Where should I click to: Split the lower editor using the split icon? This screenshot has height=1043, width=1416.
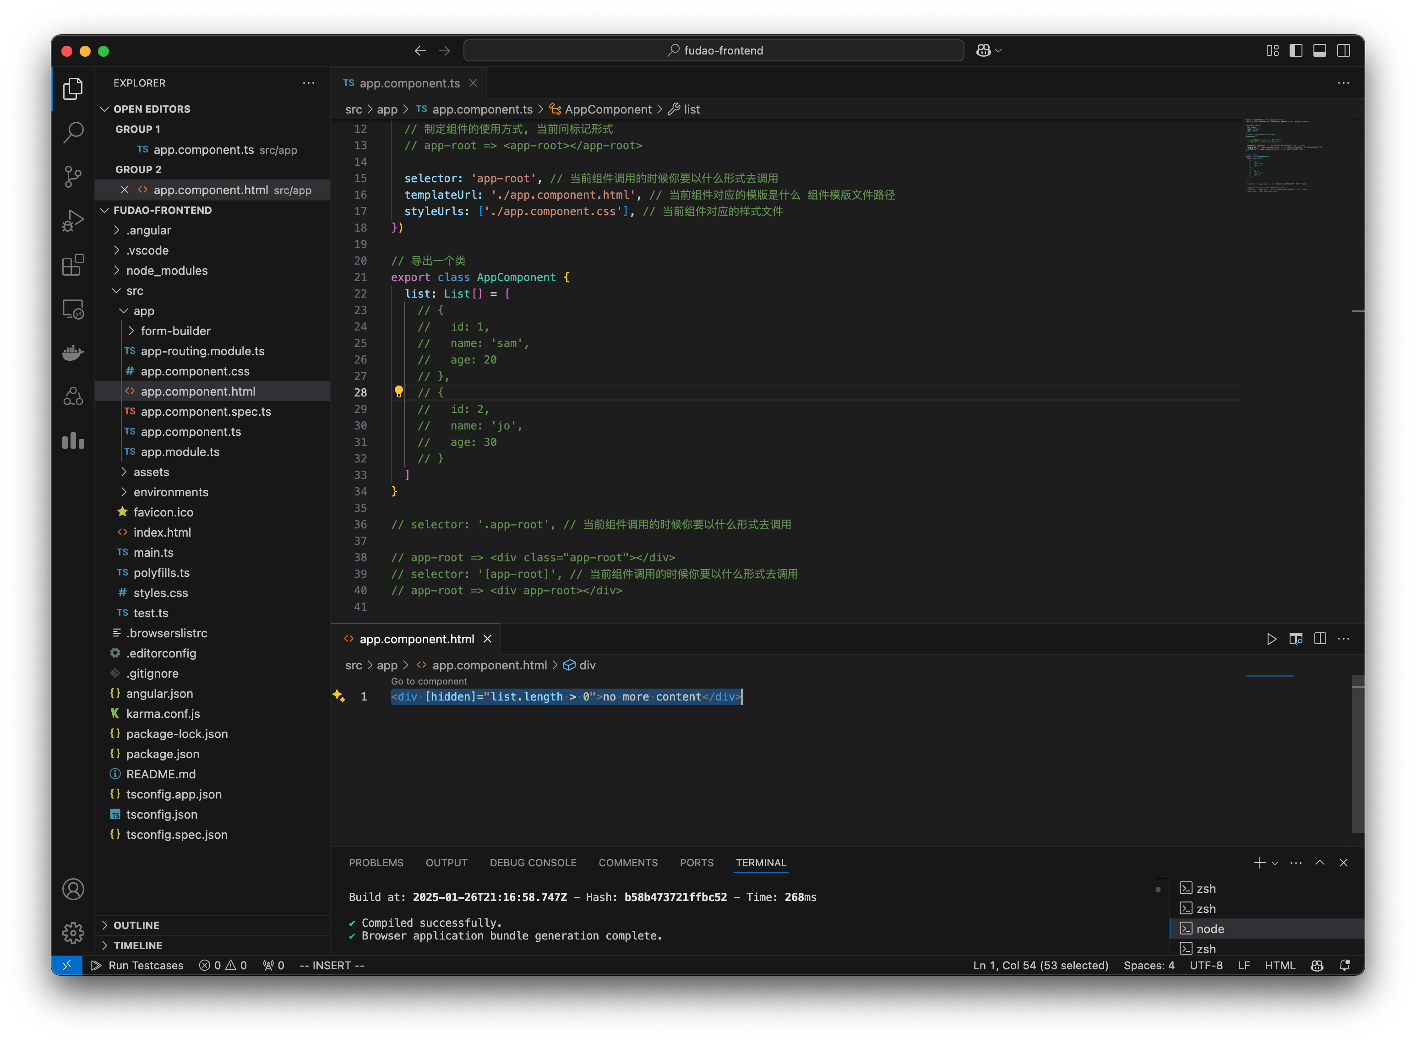click(x=1320, y=639)
